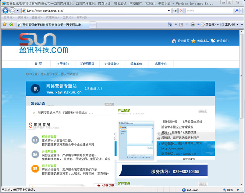Screen dimensions: 245x193
Task: Click the 经典案例 navigation link
Action: 136,64
